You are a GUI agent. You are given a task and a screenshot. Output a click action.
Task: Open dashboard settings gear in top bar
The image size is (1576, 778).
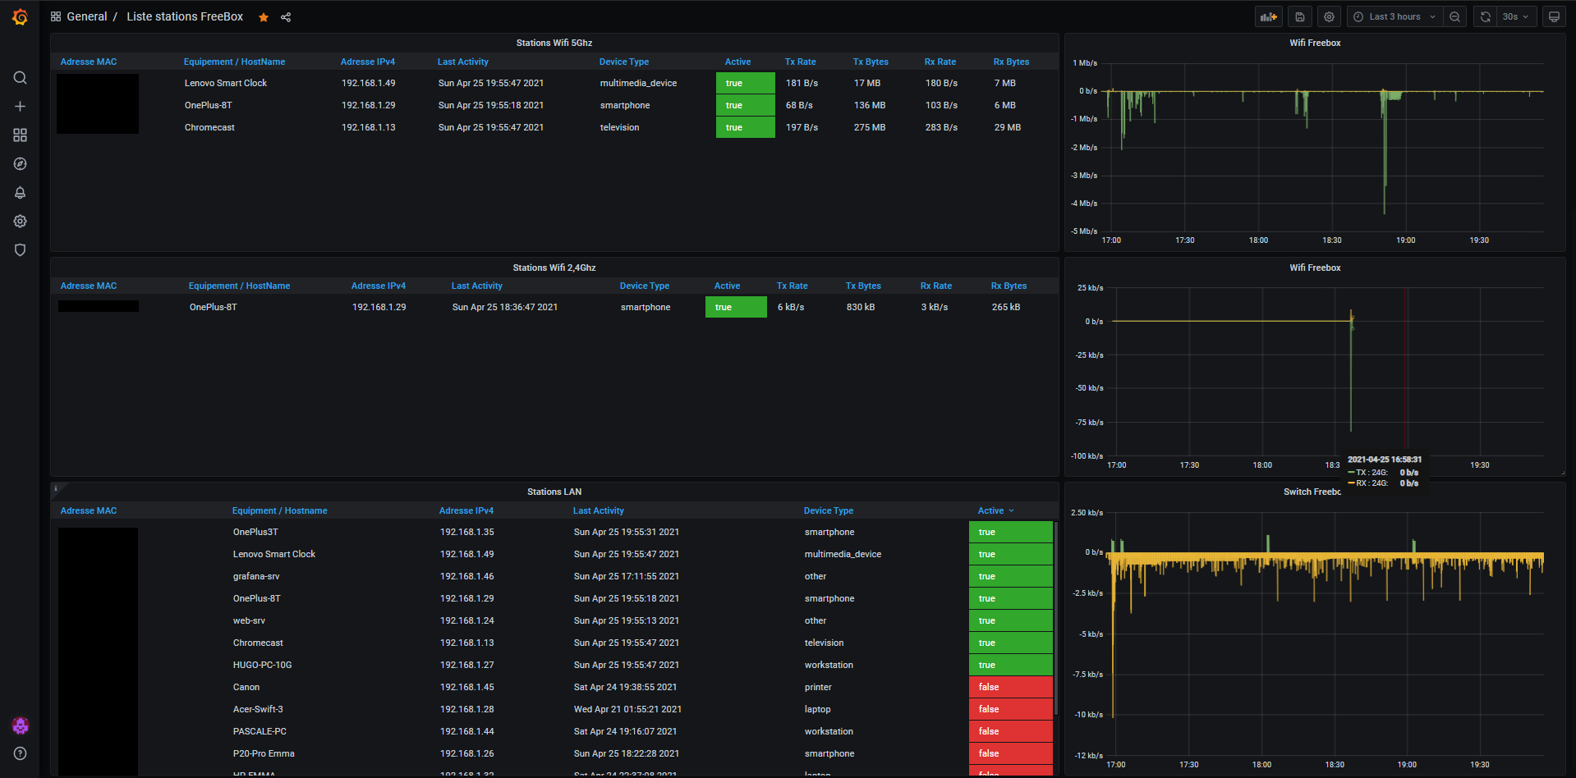1330,16
